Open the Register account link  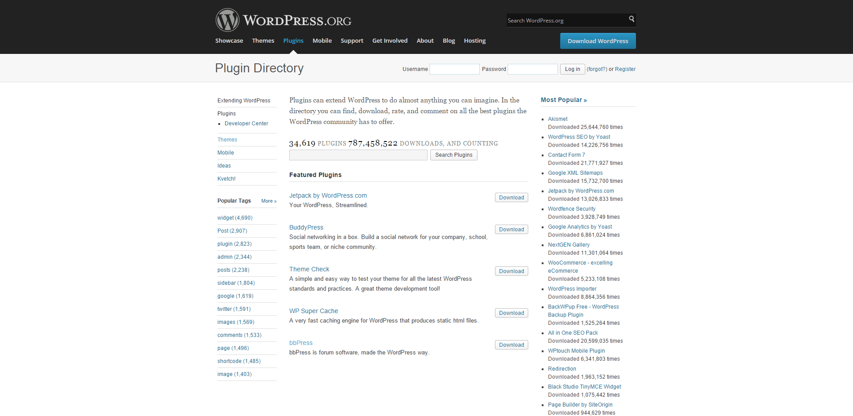tap(625, 69)
